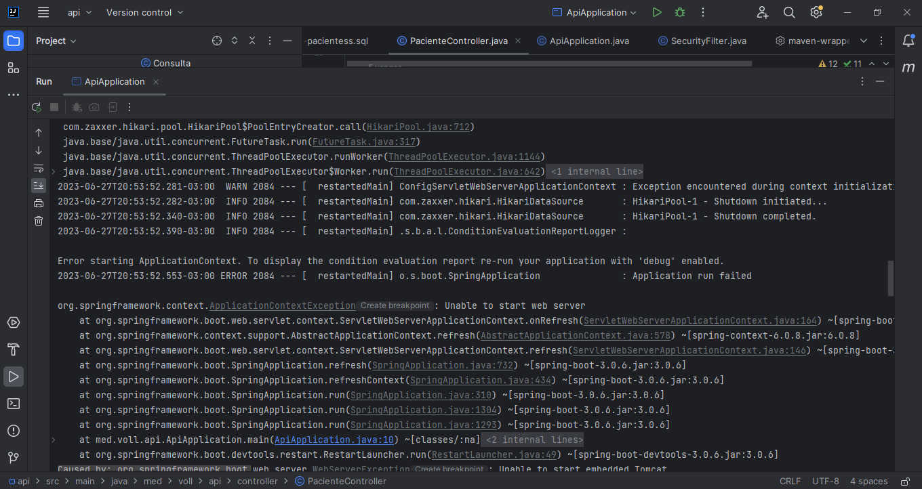Click Create breakpoint for ApplicationContextException
The height and width of the screenshot is (489, 922).
click(x=395, y=306)
